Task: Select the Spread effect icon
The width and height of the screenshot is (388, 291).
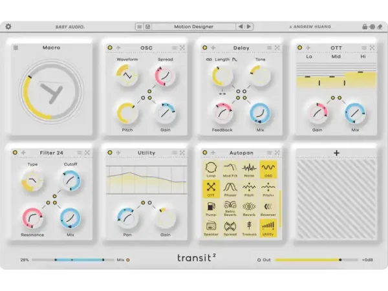Action: (230, 228)
